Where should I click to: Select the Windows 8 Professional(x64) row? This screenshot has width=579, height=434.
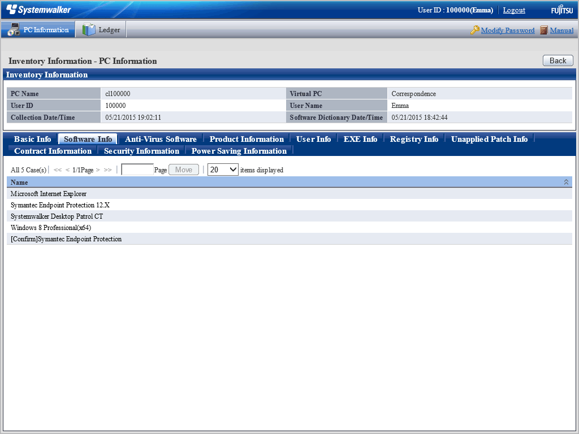289,228
